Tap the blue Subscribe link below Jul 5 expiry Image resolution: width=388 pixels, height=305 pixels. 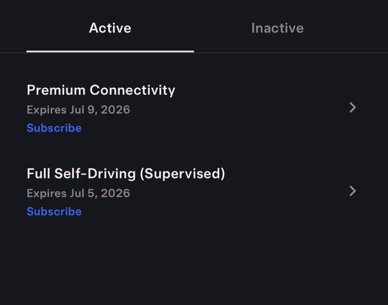coord(54,212)
